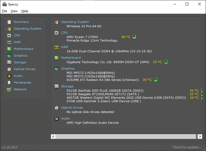Click the Radeon RX 580 Series line
206x151 pixels.
[103, 80]
